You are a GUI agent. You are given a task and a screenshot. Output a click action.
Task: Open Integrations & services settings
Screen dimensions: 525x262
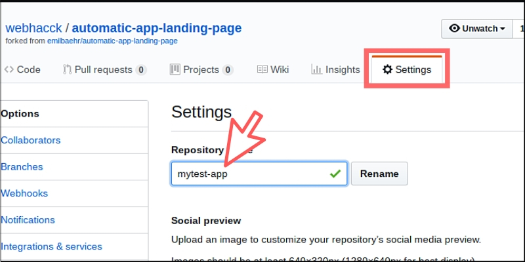[51, 247]
